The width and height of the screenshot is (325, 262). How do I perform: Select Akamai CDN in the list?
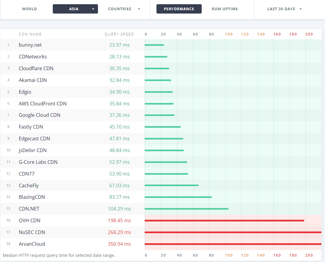(33, 80)
